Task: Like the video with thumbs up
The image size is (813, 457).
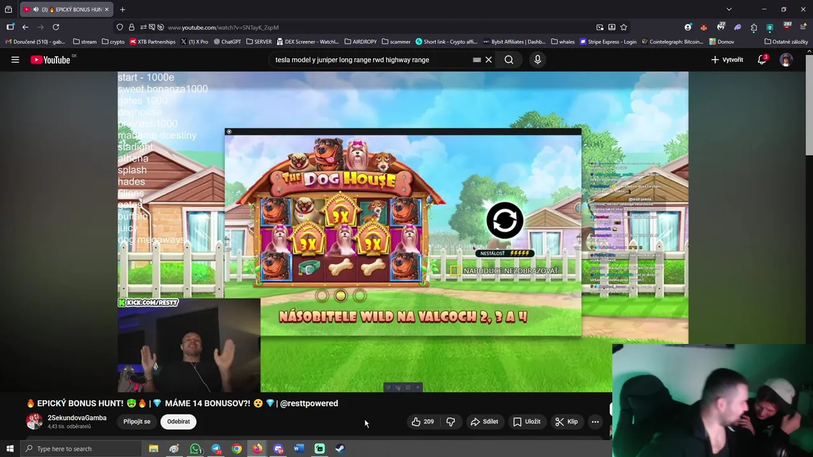Action: click(x=422, y=421)
